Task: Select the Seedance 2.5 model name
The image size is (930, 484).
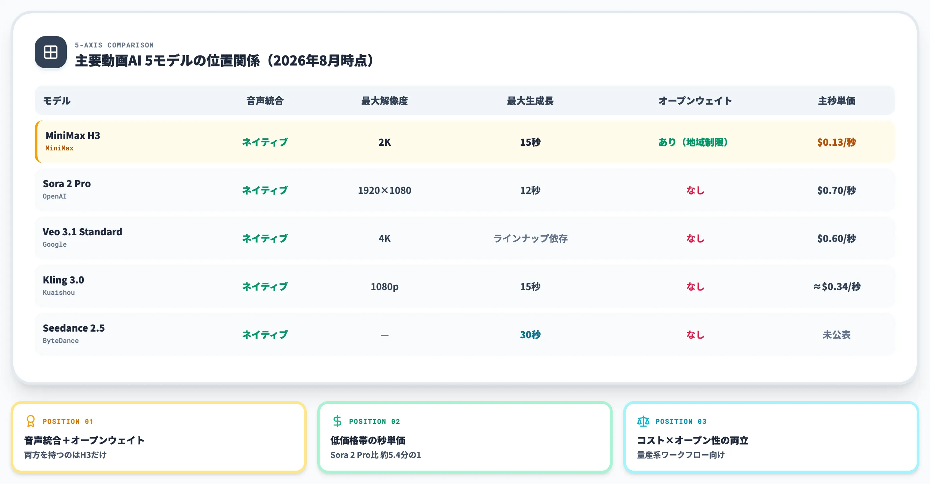Action: (x=73, y=328)
